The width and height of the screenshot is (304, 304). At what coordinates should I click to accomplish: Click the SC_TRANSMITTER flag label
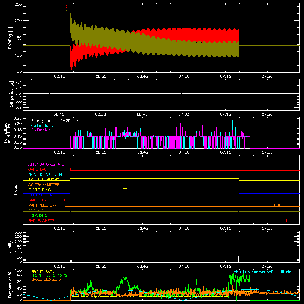(44, 185)
